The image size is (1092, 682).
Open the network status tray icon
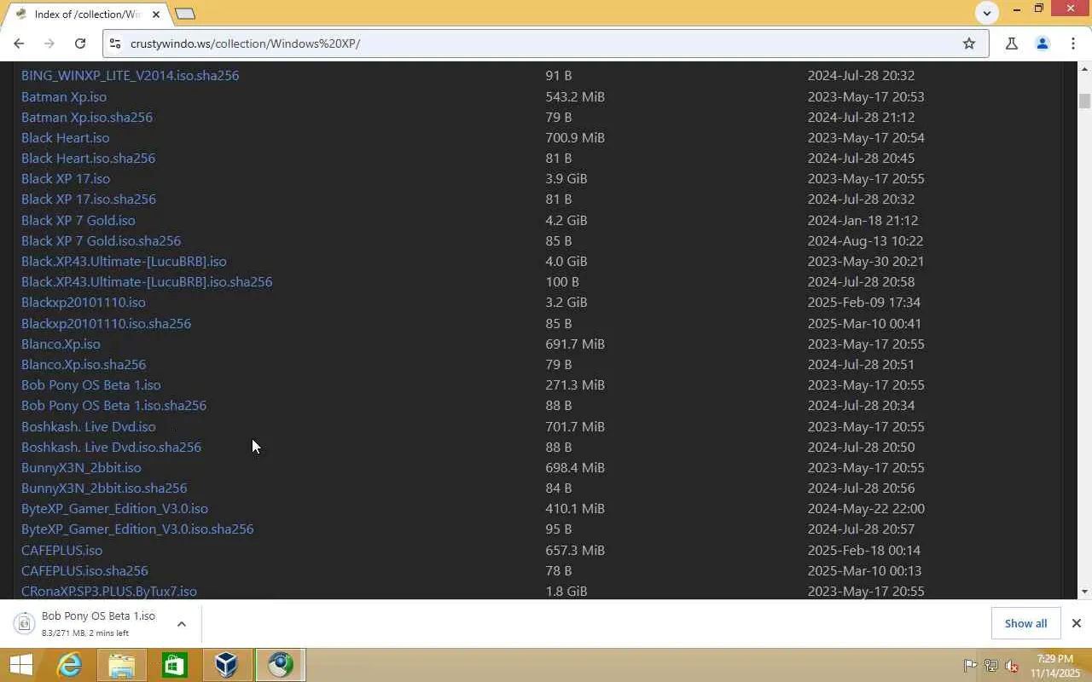pyautogui.click(x=991, y=666)
